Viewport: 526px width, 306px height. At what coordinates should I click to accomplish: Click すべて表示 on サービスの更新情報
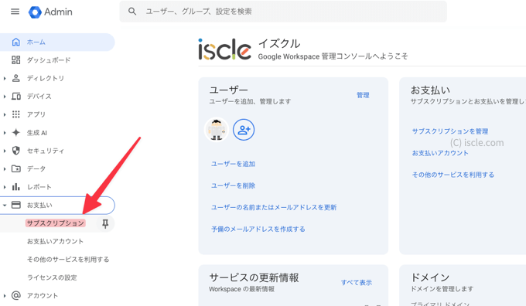click(357, 283)
